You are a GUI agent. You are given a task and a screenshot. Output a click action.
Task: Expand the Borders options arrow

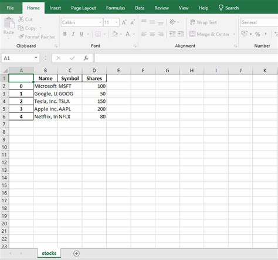click(x=104, y=34)
